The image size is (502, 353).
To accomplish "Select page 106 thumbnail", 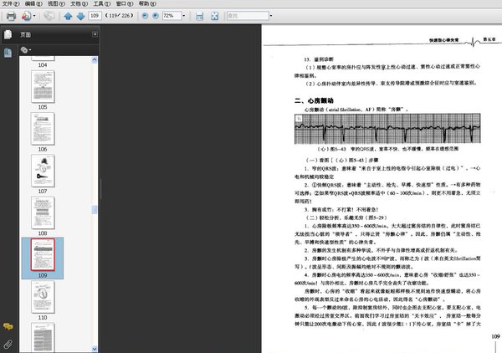I will pos(43,129).
